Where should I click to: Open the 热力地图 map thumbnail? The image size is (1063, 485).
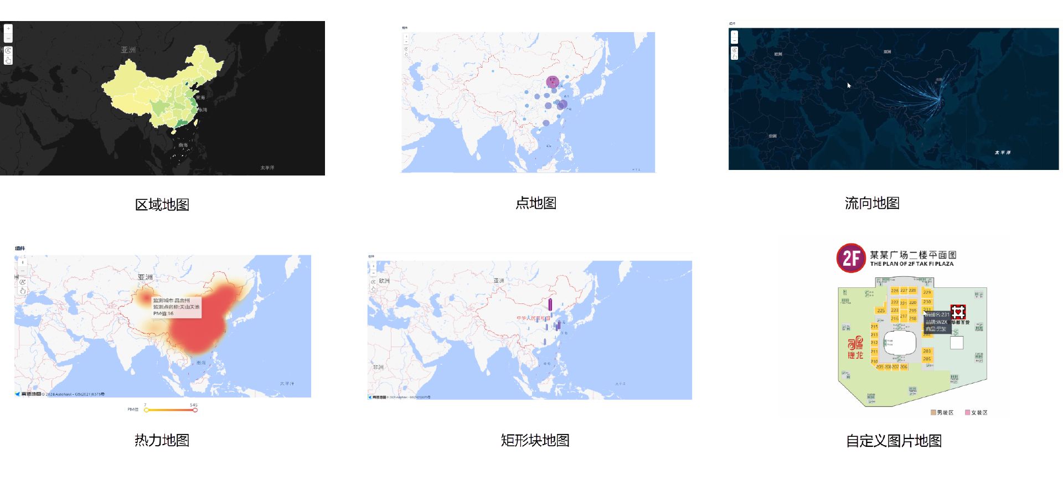tap(163, 326)
